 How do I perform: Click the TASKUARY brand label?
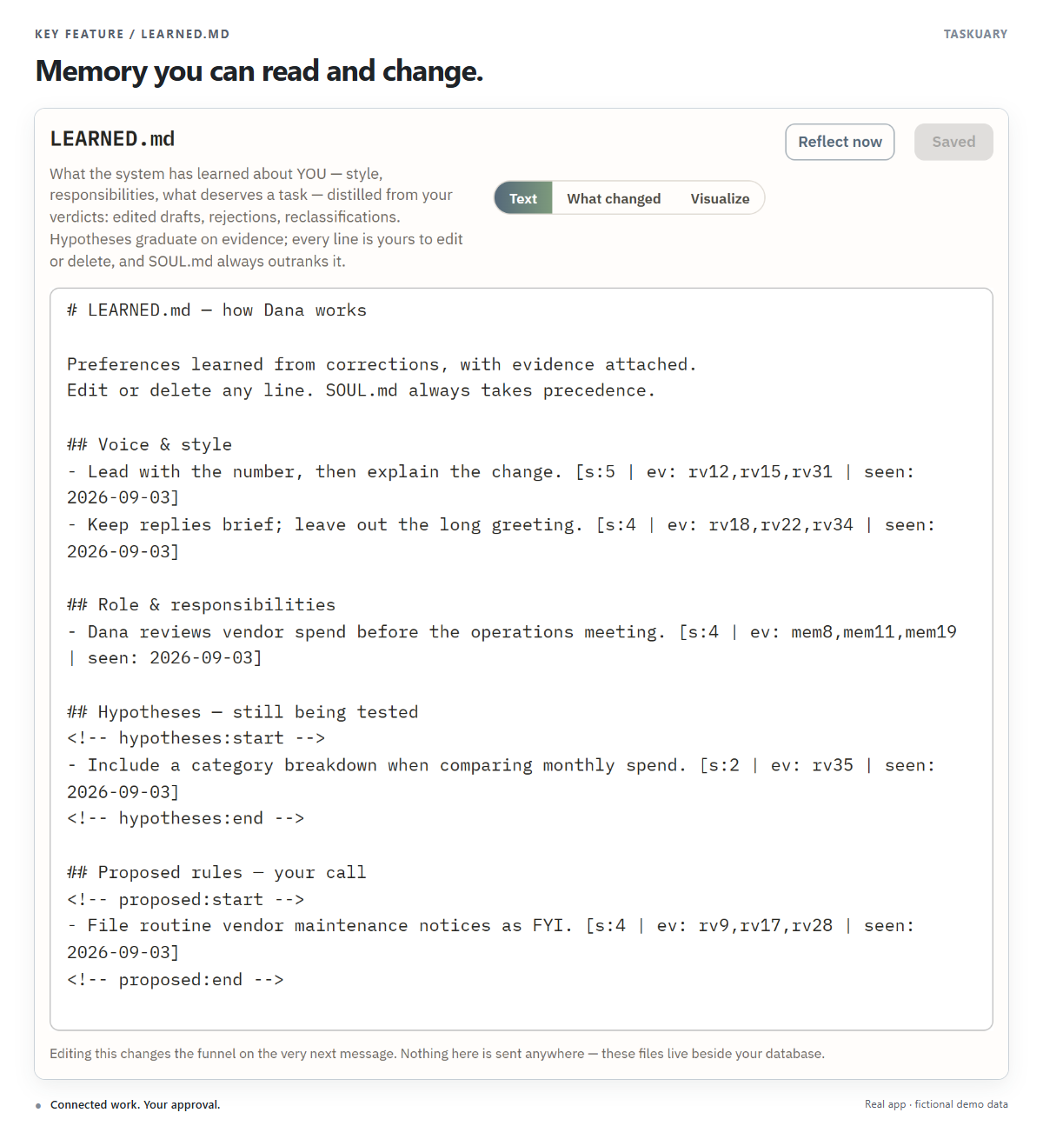(x=975, y=34)
